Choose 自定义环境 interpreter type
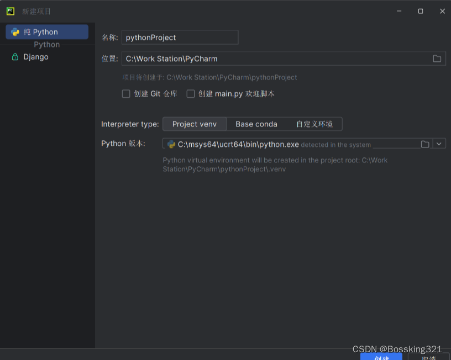 314,124
